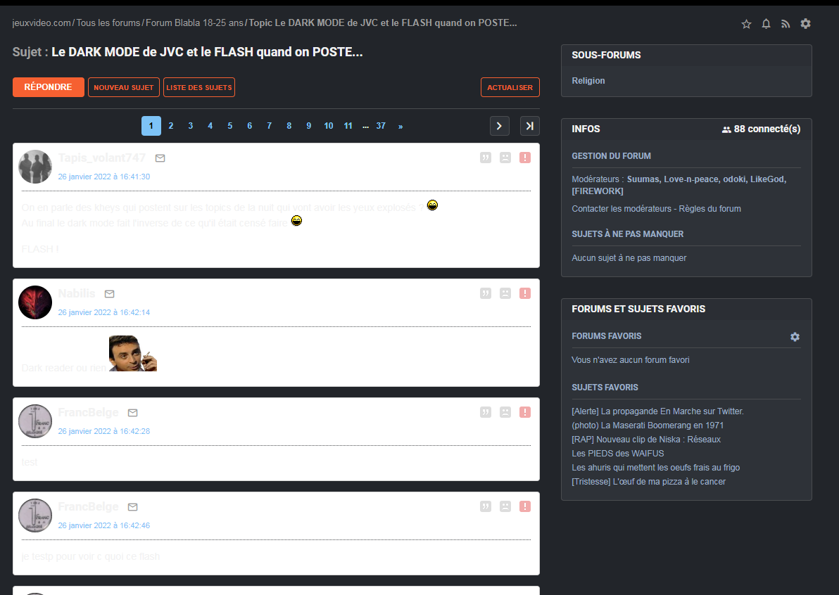Create a NOUVEAU SUJET
The width and height of the screenshot is (839, 595).
[x=124, y=87]
